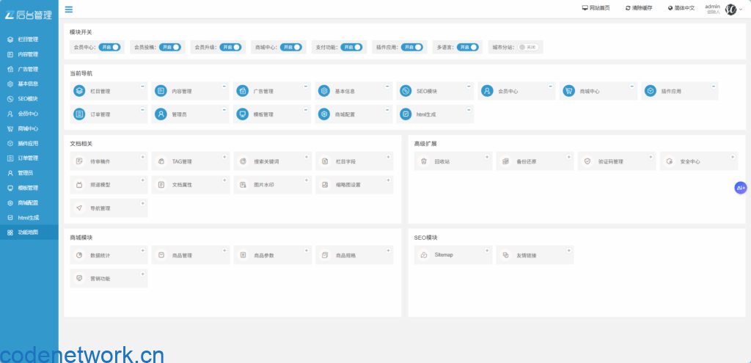The image size is (751, 363).
Task: Click the 基本信息 round icon in current navigation
Action: coord(324,90)
